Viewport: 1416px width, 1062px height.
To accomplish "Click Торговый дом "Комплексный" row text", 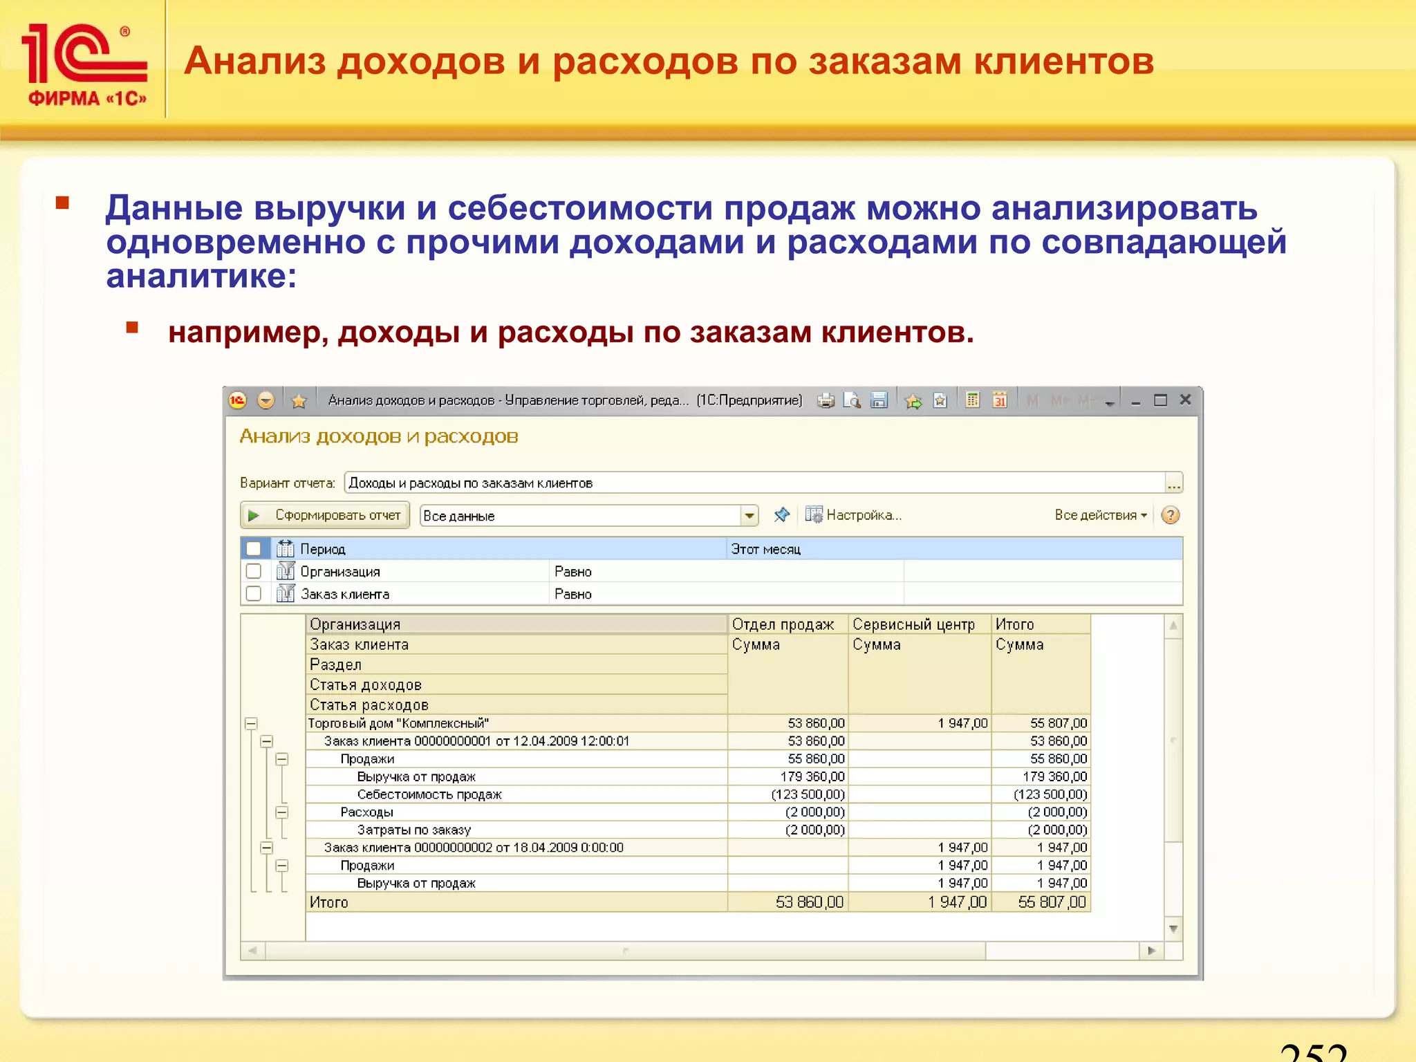I will coord(398,723).
